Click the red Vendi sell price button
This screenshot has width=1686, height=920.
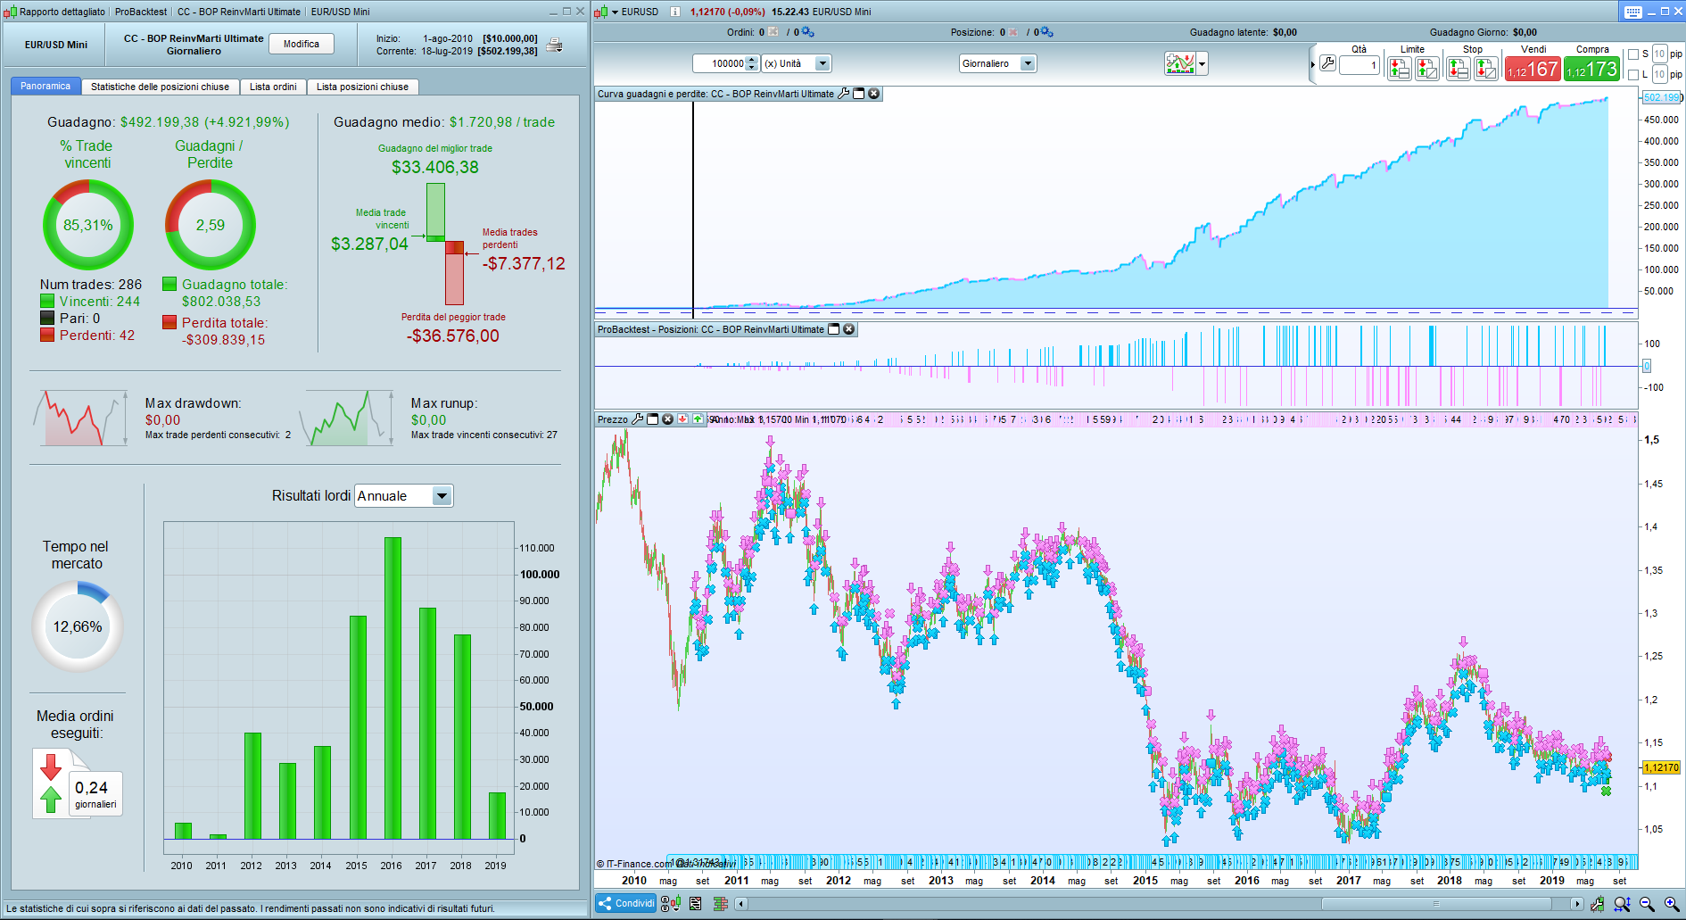click(1533, 70)
